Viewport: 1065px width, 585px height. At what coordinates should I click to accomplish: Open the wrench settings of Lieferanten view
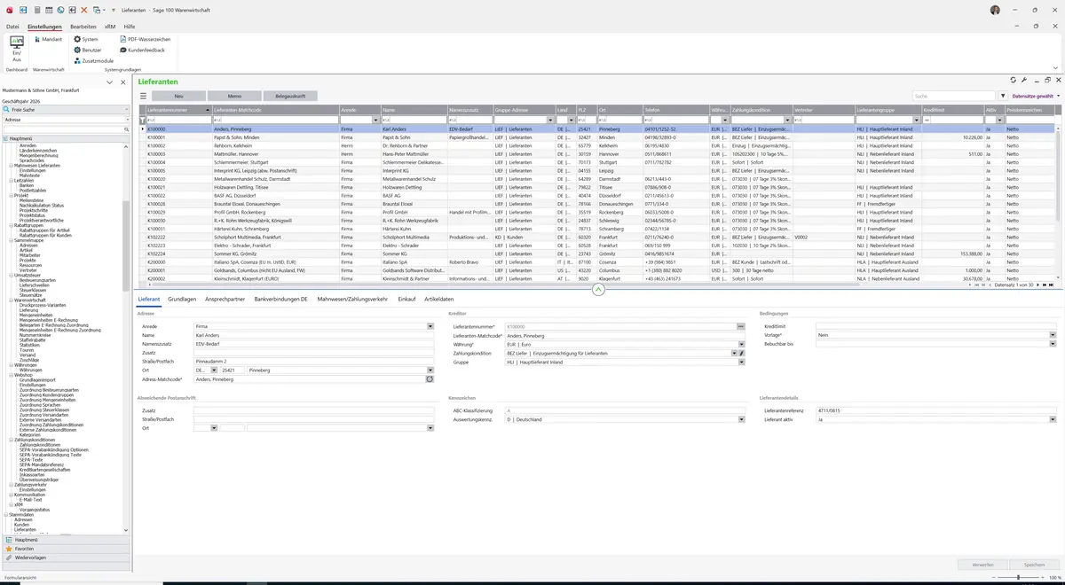[1024, 80]
